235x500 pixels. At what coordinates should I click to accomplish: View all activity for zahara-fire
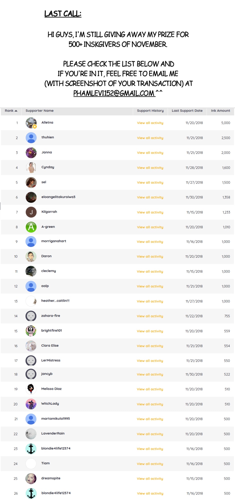pyautogui.click(x=150, y=316)
